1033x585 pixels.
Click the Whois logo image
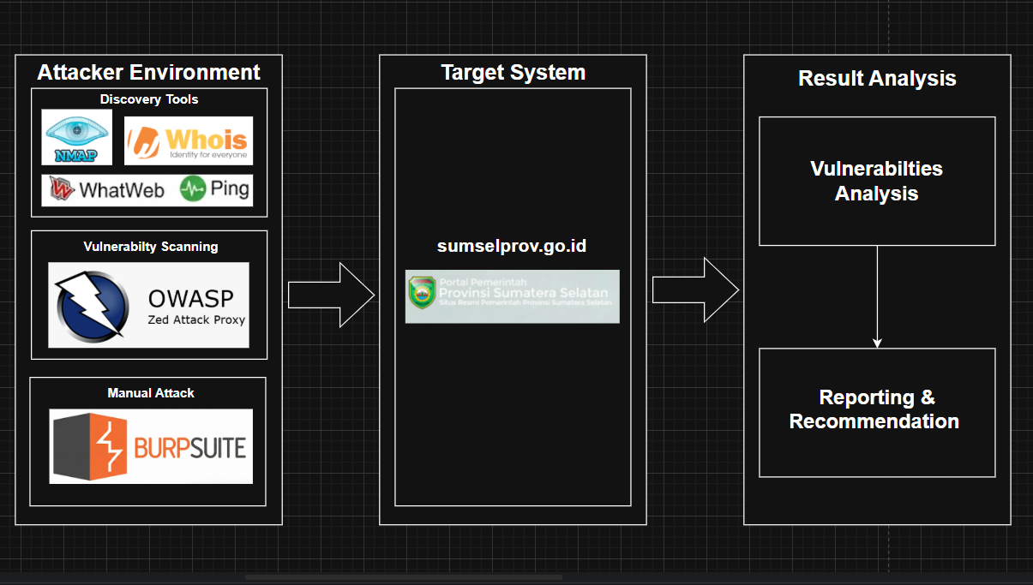(189, 140)
